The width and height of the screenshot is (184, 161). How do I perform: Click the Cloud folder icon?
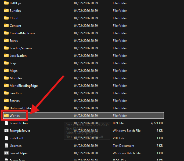pyautogui.click(x=6, y=18)
